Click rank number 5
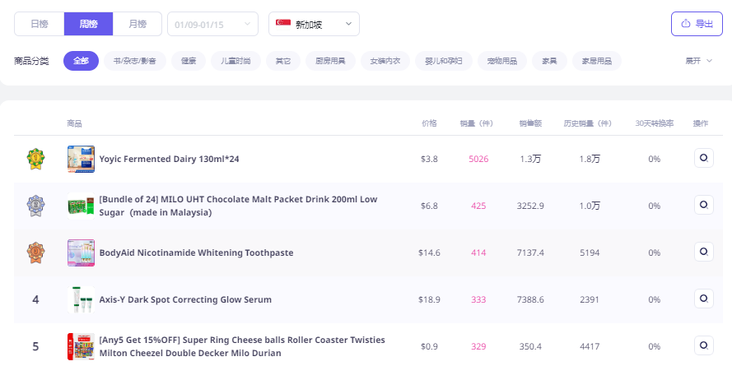 click(35, 346)
